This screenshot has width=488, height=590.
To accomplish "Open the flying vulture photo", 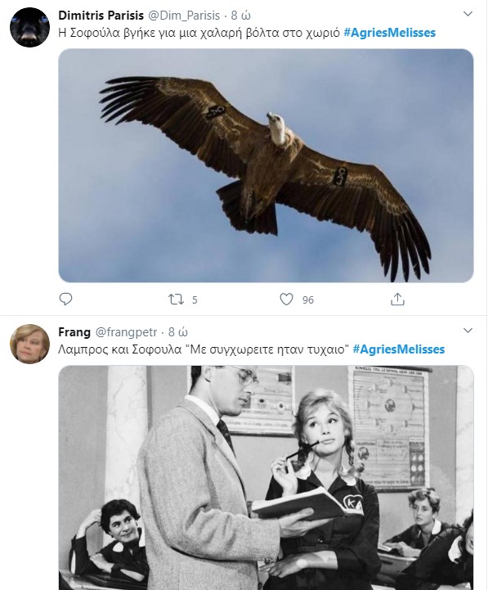I will [266, 165].
